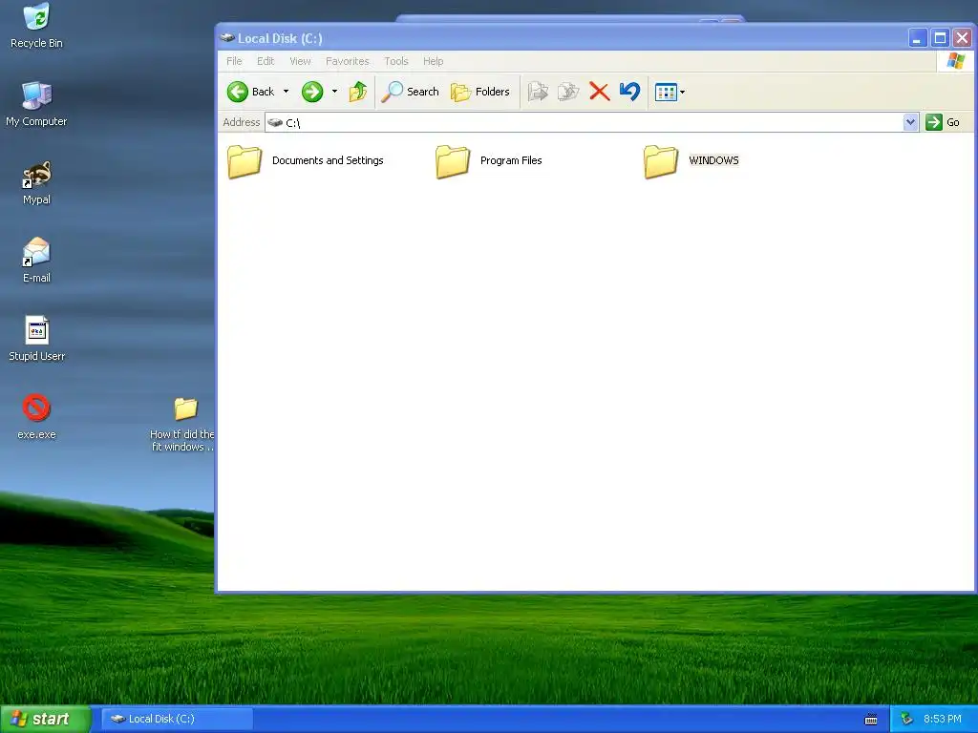The image size is (978, 733).
Task: Select the Stupid Userr desktop file
Action: 36,339
